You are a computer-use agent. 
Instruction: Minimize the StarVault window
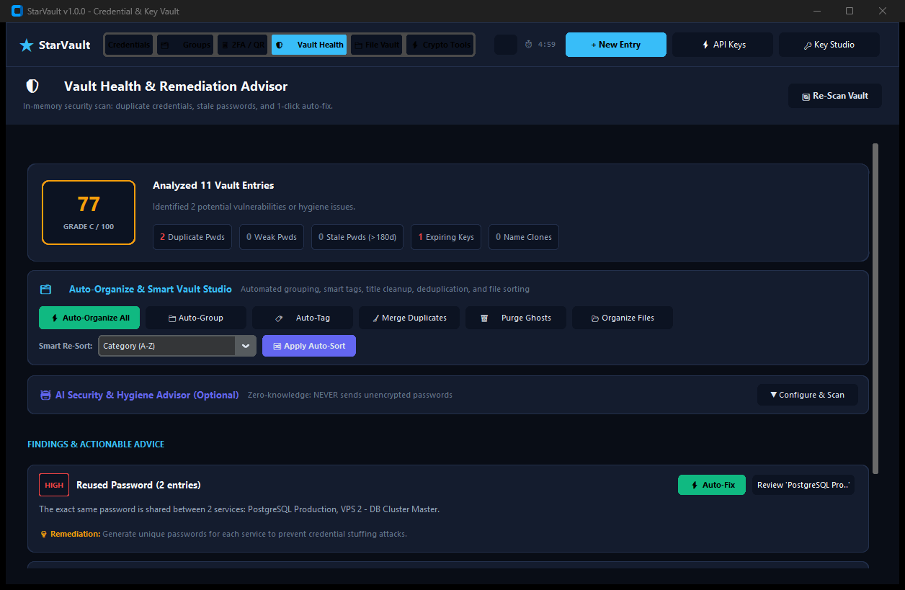pos(816,11)
